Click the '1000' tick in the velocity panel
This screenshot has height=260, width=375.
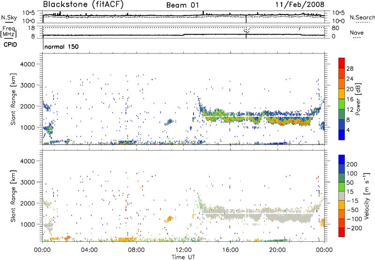tap(27, 224)
